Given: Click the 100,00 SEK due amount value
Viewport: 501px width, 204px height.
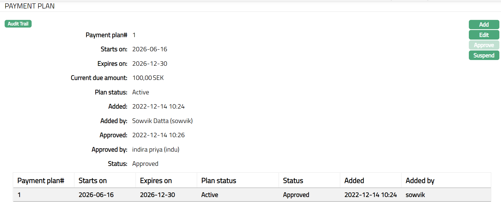Looking at the screenshot, I should coord(148,78).
